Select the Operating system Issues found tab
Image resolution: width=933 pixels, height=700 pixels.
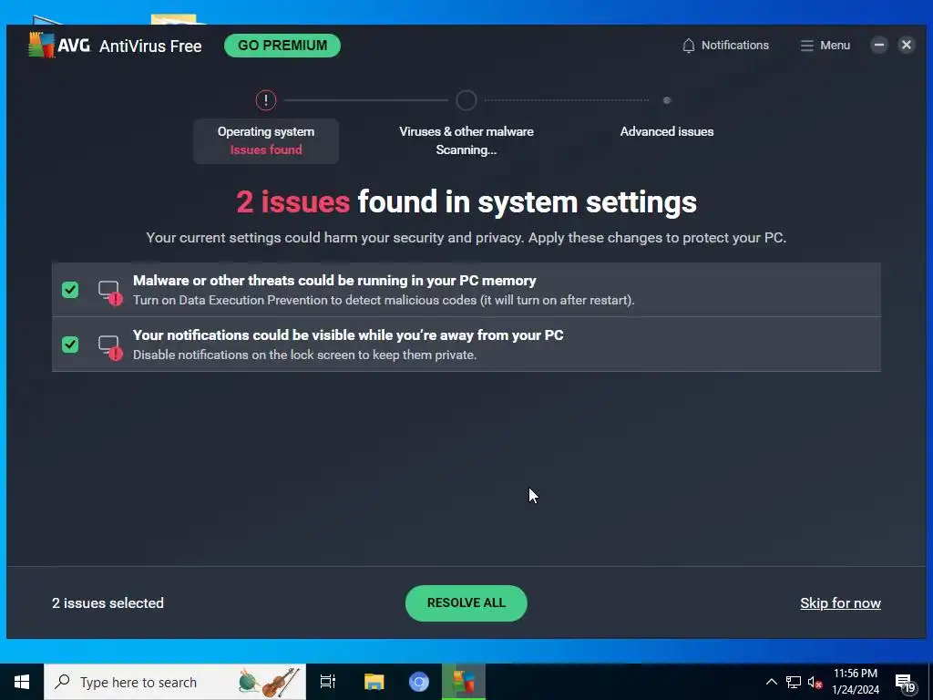tap(266, 141)
